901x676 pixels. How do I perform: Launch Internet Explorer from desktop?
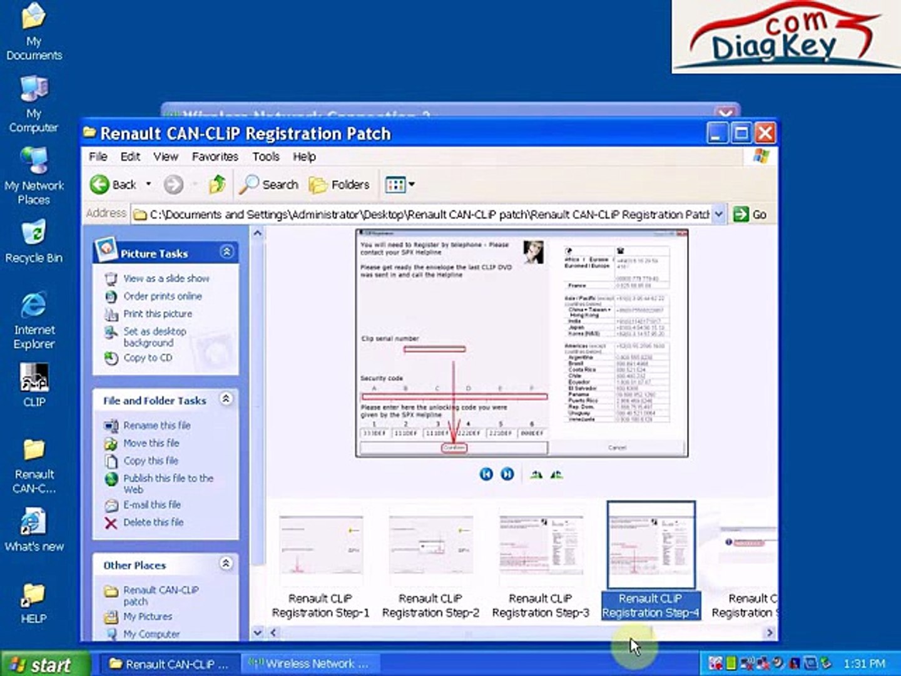coord(34,320)
